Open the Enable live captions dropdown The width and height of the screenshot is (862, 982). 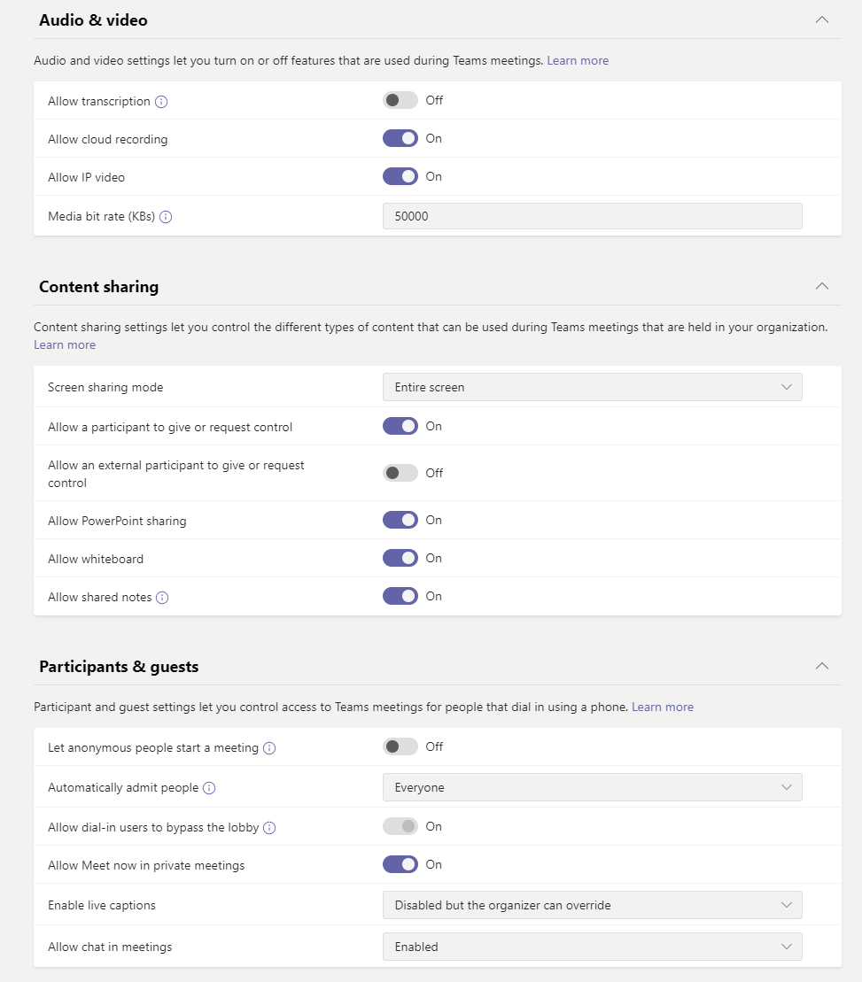tap(592, 905)
